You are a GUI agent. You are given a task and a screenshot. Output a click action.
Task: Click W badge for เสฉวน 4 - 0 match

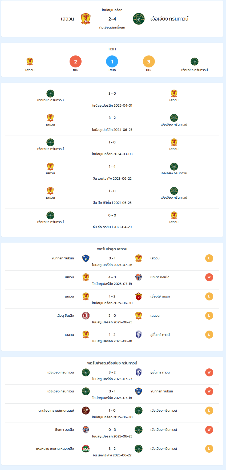[209, 277]
